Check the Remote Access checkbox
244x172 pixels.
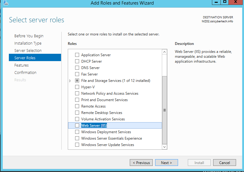[x=77, y=106]
